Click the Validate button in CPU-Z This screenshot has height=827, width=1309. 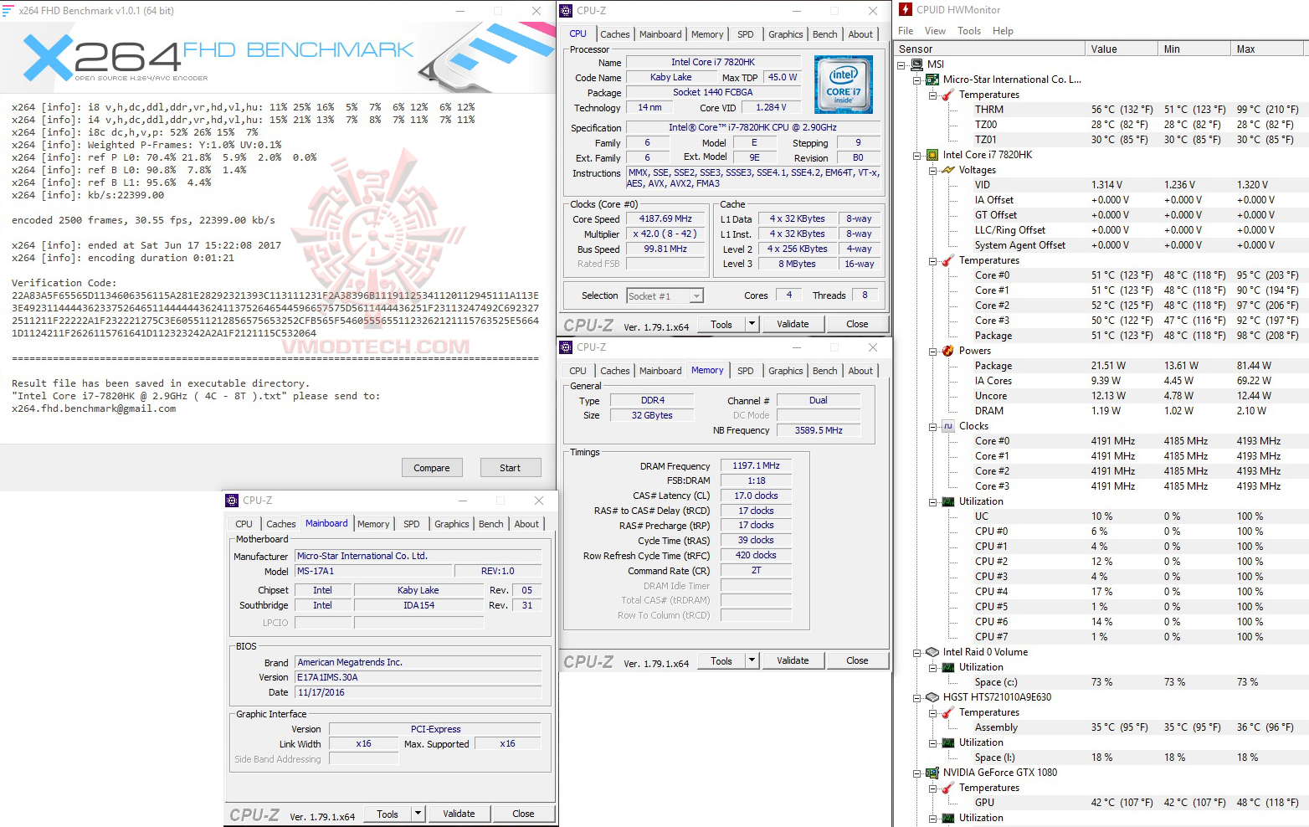pos(792,323)
